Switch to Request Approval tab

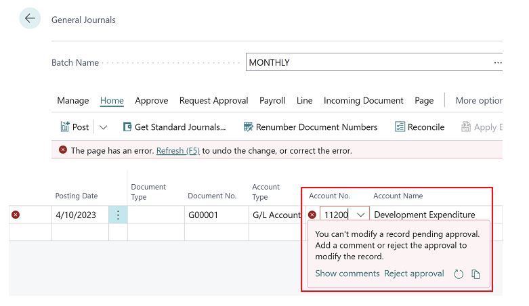tap(213, 100)
